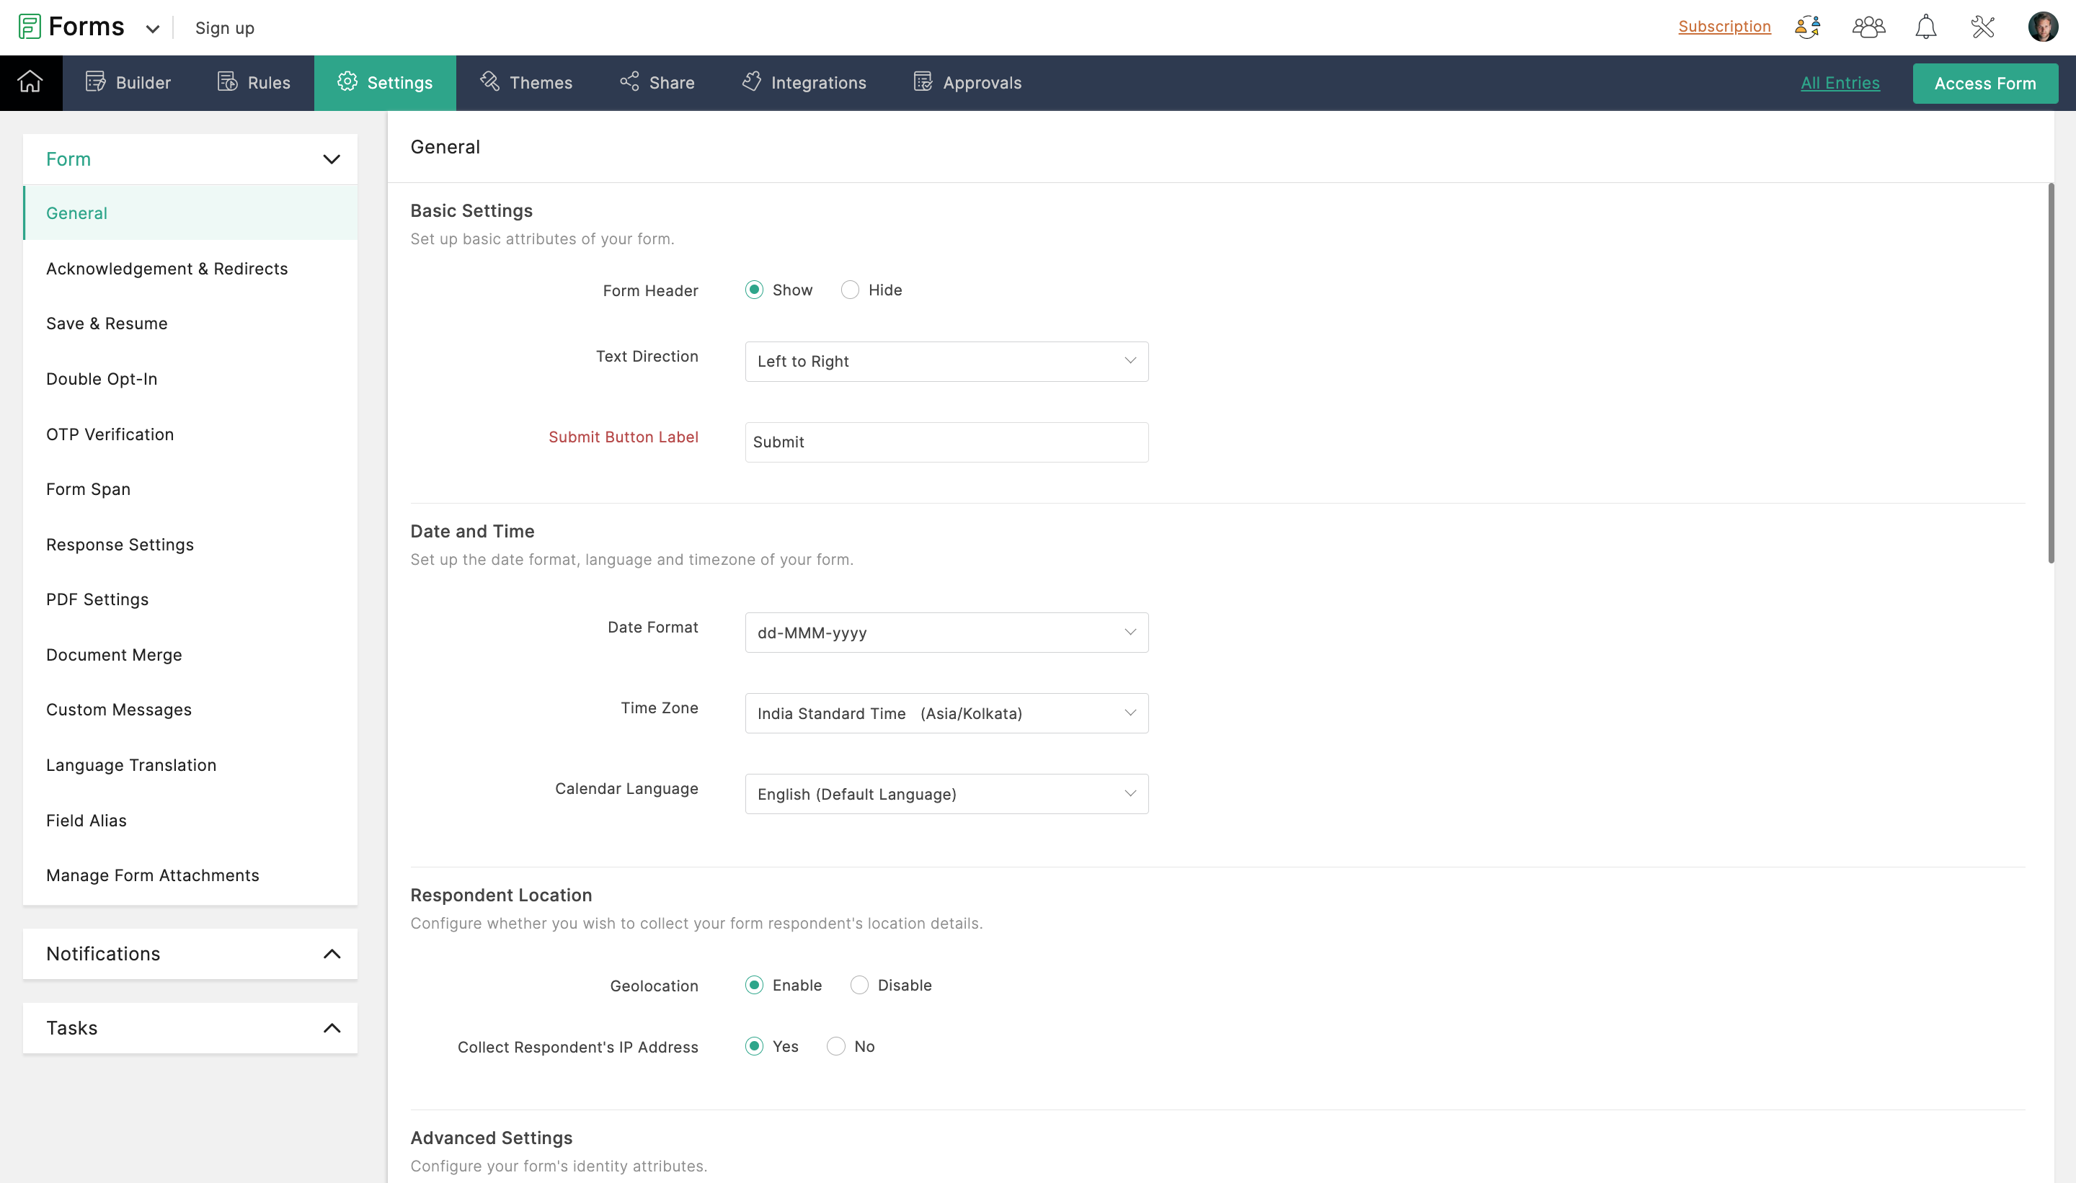
Task: Click the Share nodes icon
Action: [629, 82]
